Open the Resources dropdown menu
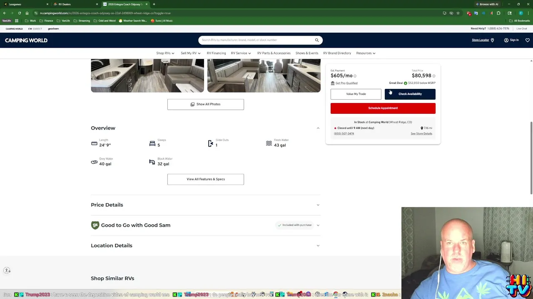Viewport: 533px width, 299px height. pos(366,53)
